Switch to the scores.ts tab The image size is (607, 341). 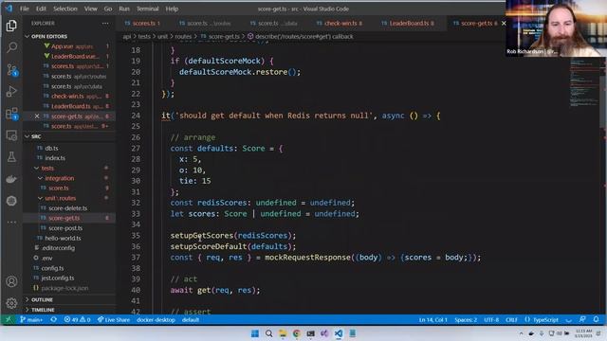tap(143, 23)
